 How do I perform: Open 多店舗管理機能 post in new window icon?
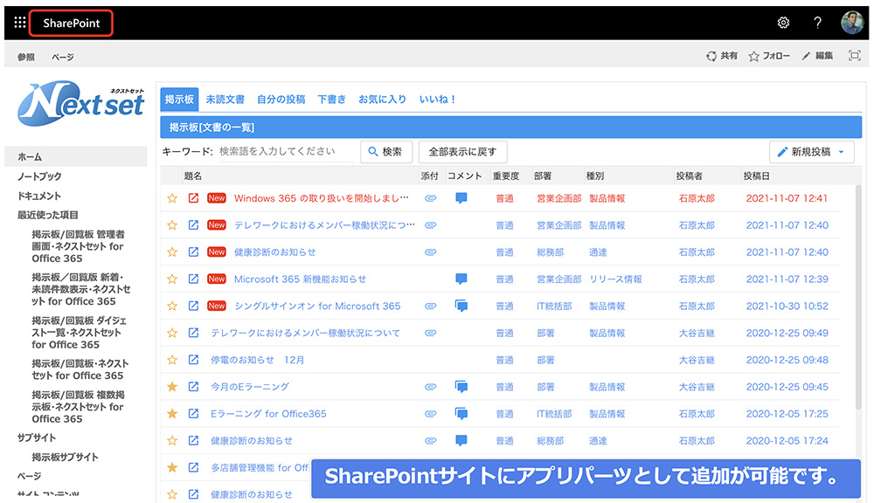(x=193, y=467)
